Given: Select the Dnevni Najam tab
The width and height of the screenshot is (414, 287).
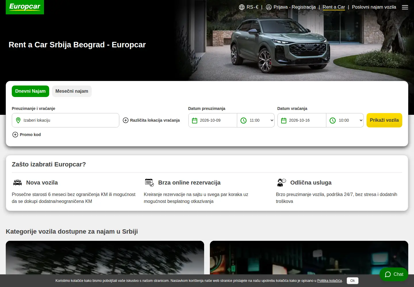Looking at the screenshot, I should pyautogui.click(x=30, y=91).
